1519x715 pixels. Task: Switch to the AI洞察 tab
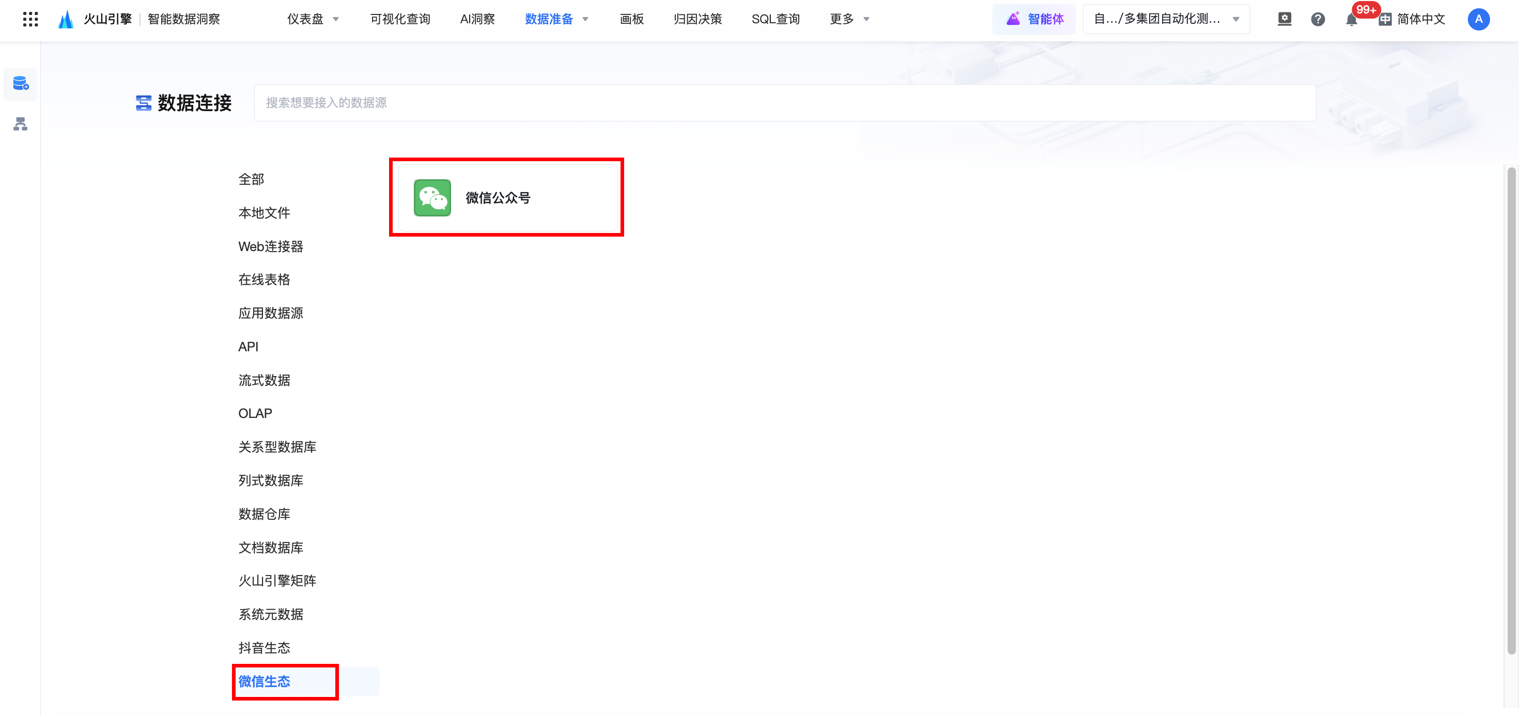coord(477,20)
